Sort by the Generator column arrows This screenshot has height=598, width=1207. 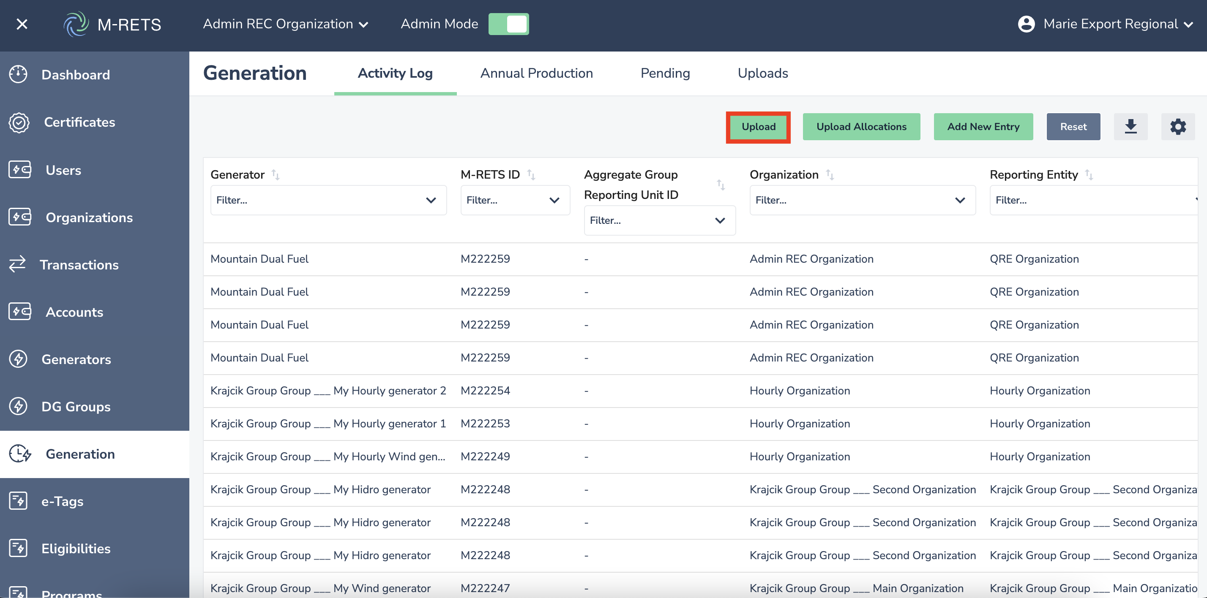pyautogui.click(x=276, y=175)
